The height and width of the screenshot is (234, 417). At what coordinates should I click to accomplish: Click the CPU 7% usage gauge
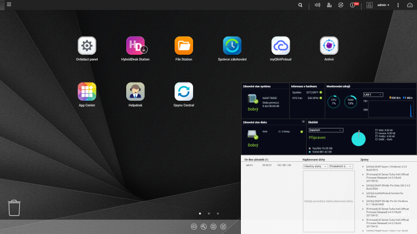(334, 102)
